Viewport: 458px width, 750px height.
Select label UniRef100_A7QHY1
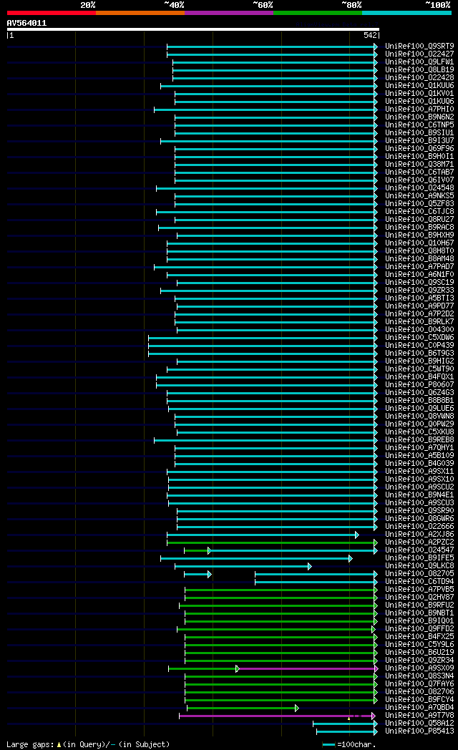419,448
